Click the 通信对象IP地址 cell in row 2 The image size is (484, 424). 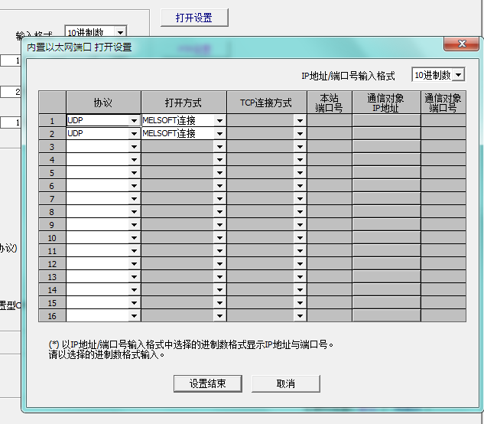tap(386, 134)
